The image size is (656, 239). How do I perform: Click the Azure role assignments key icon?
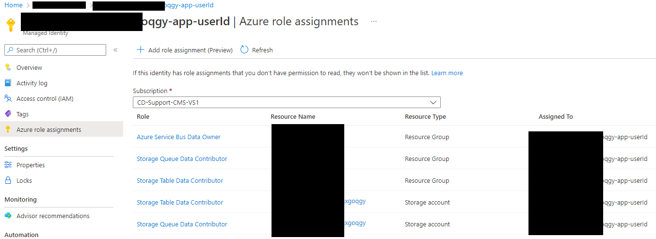(x=8, y=129)
